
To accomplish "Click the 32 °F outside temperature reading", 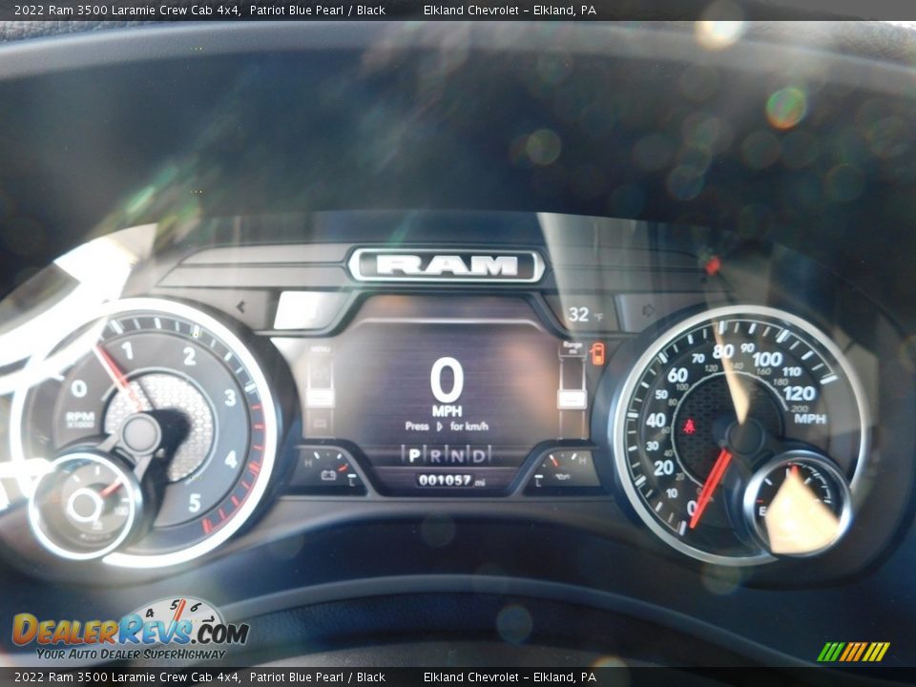I will (584, 314).
